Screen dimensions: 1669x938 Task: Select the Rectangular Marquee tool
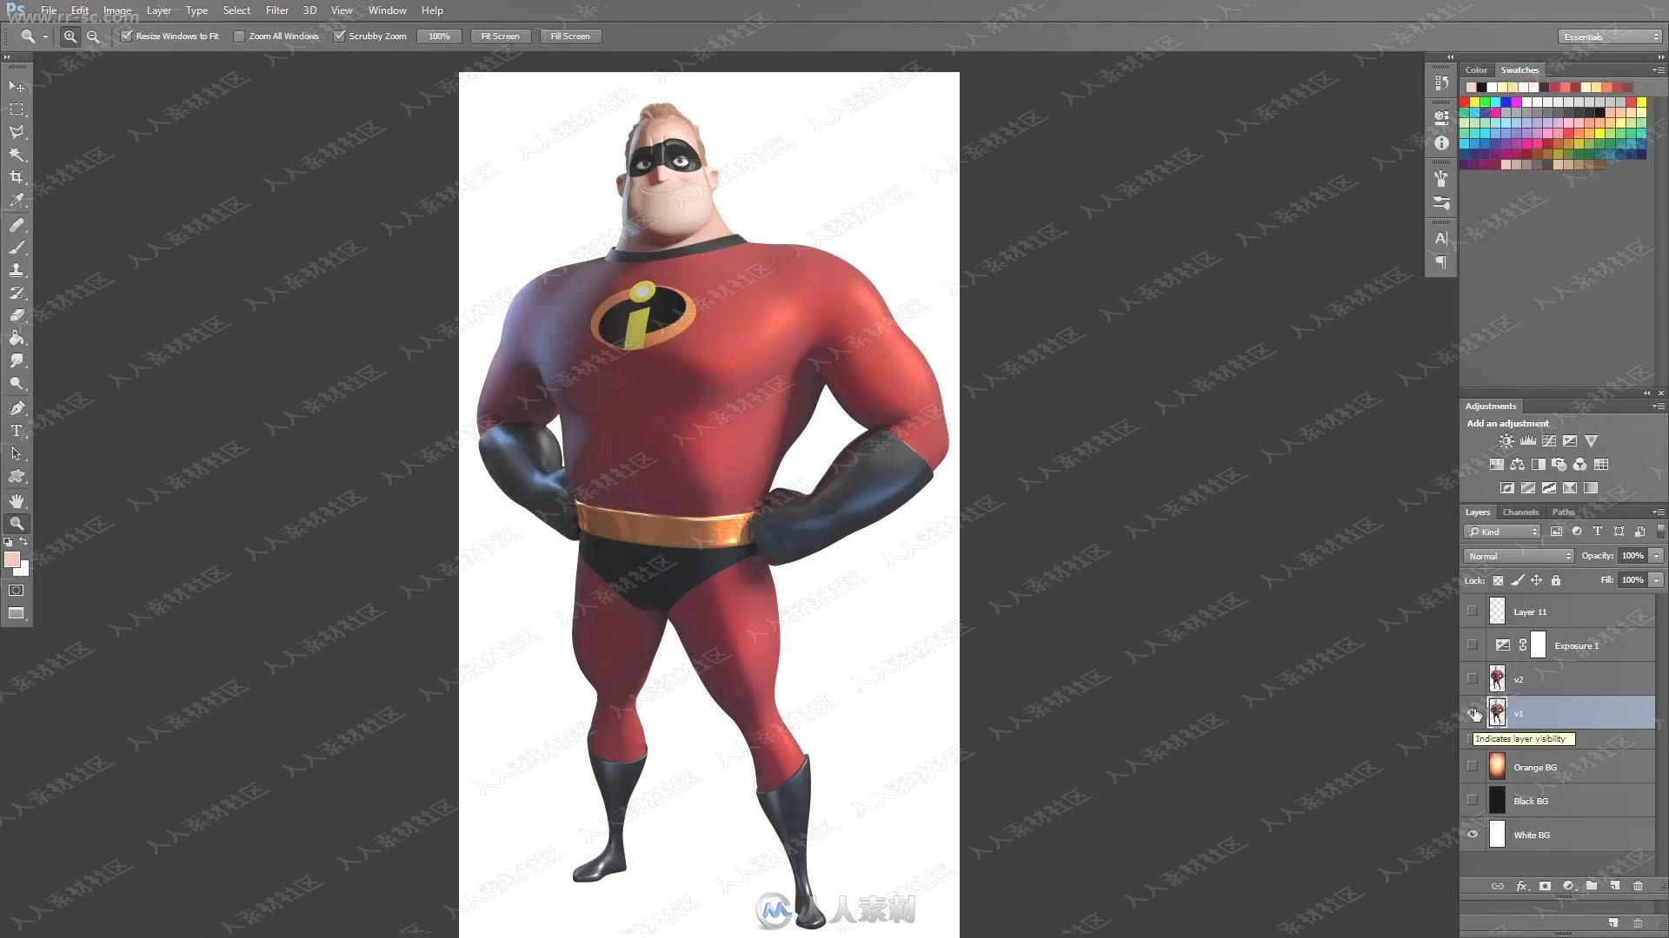[17, 109]
